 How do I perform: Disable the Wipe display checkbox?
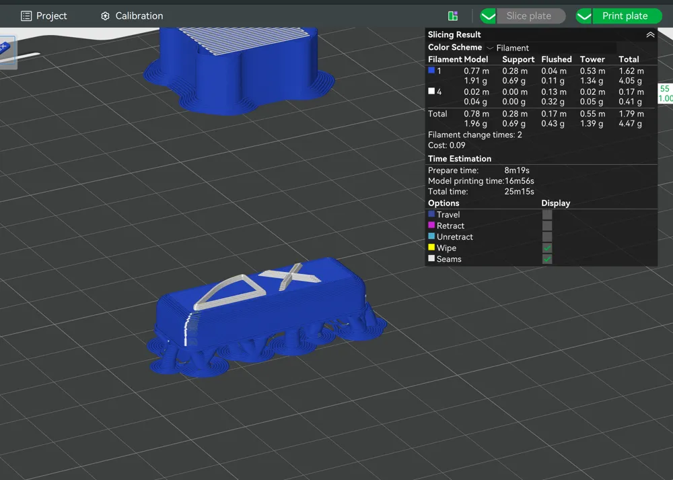[x=546, y=248]
